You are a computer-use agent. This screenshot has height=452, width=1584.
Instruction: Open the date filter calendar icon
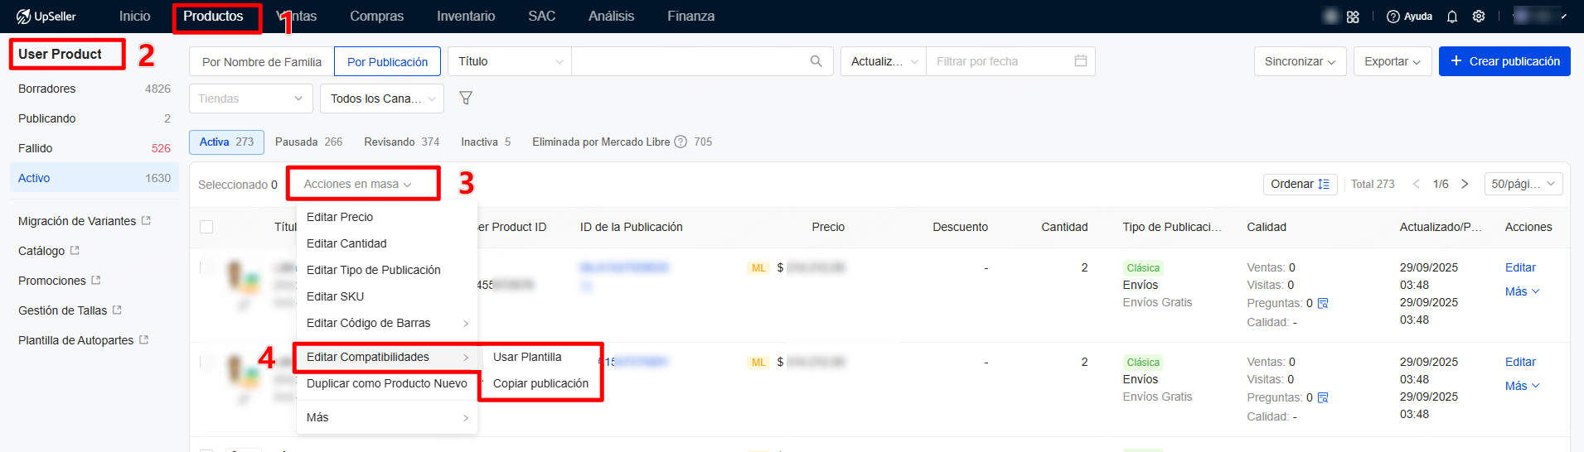[1080, 61]
